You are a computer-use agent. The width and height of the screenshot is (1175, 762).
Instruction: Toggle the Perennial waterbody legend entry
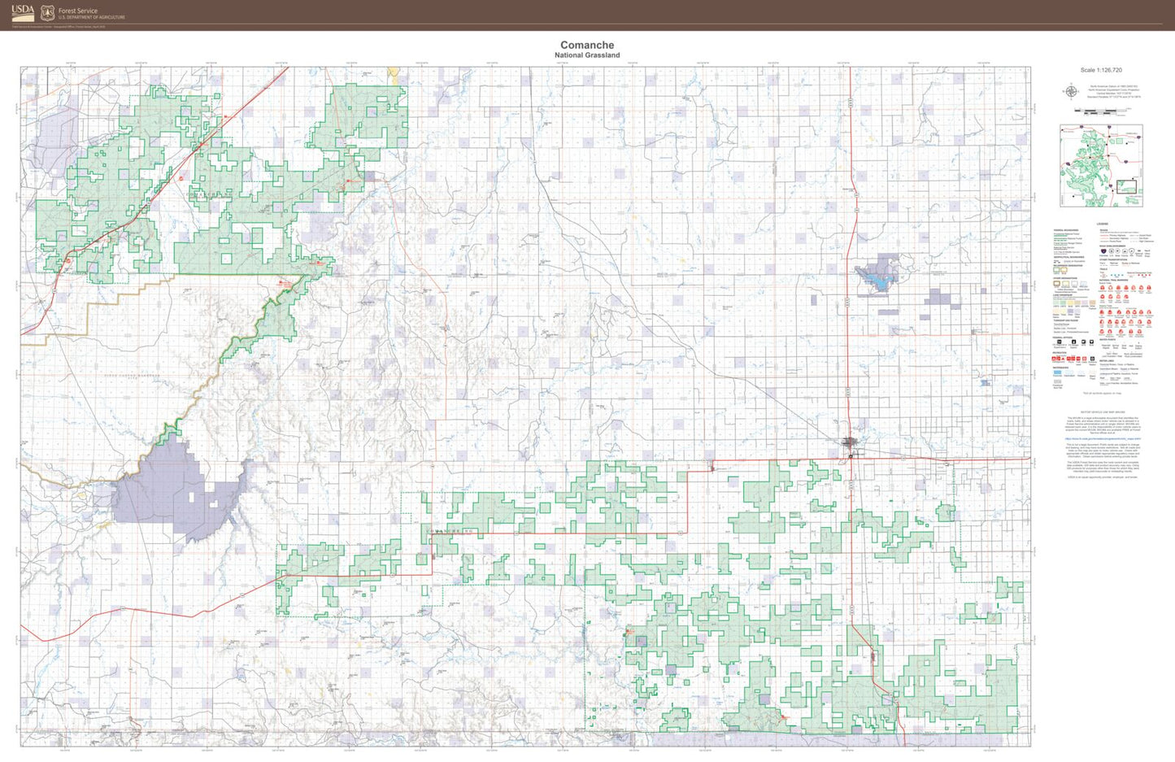[1056, 372]
